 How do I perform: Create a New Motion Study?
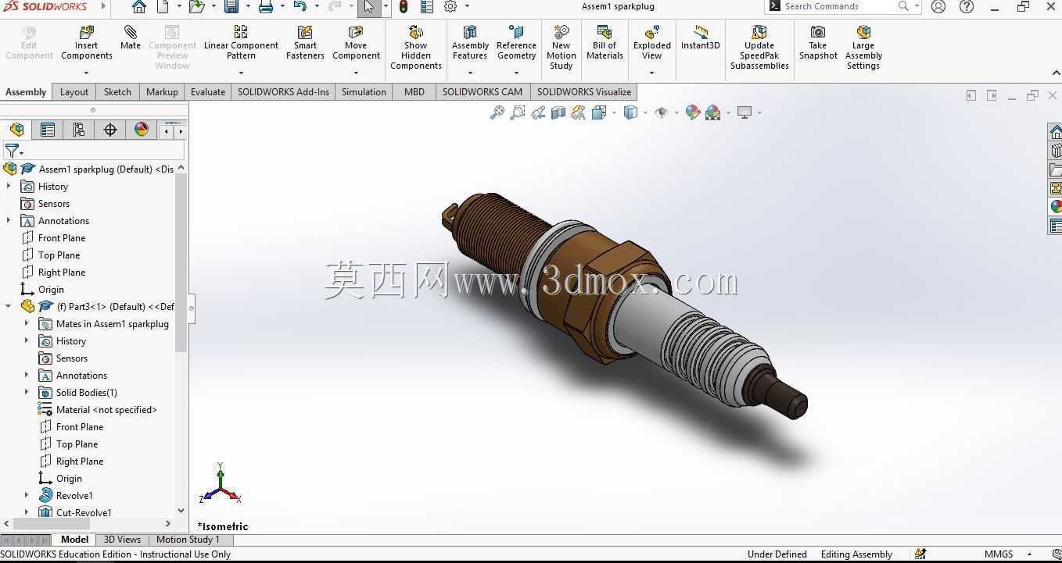pos(561,48)
